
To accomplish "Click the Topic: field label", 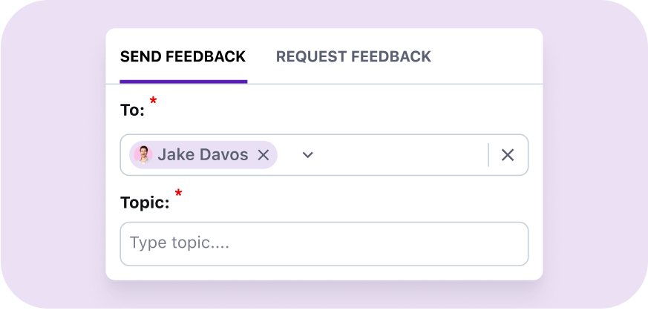I will coord(145,203).
